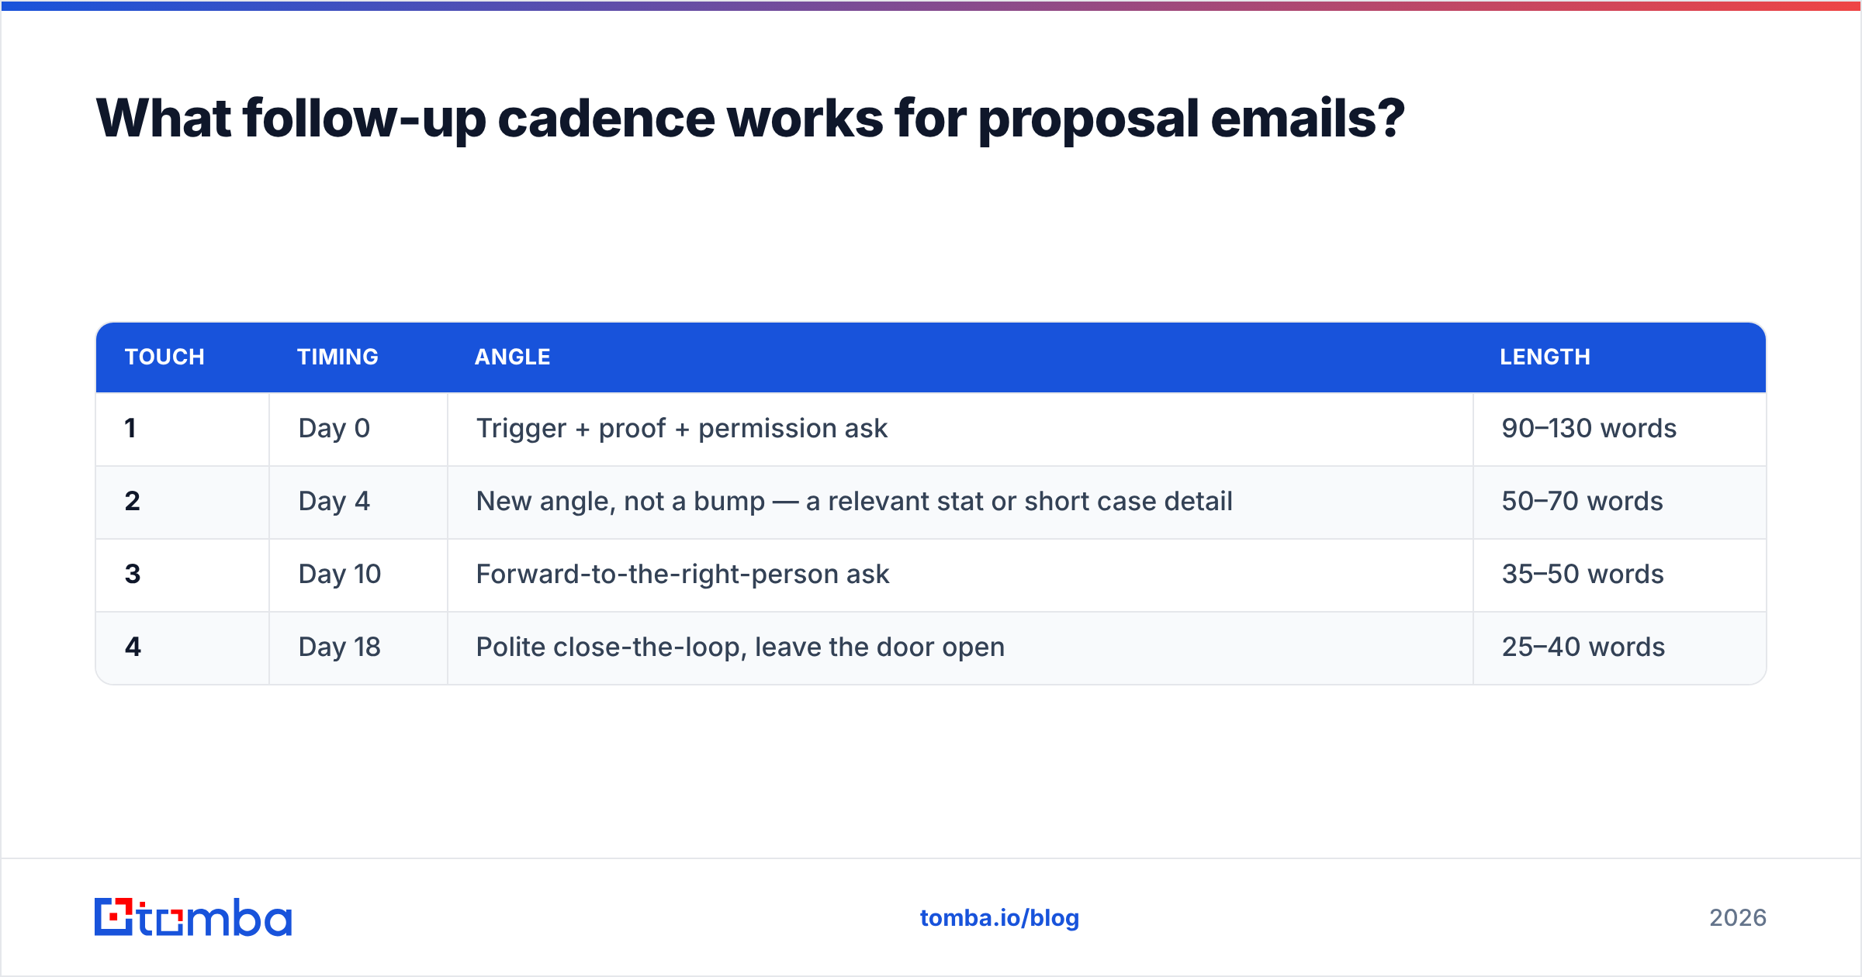Open the tomba.io/blog link

coord(999,918)
